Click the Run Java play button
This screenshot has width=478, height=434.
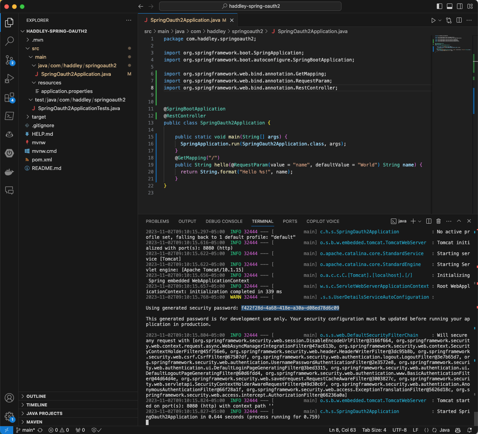pos(433,20)
